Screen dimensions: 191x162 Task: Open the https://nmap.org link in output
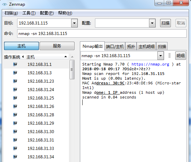pyautogui.click(x=150, y=64)
